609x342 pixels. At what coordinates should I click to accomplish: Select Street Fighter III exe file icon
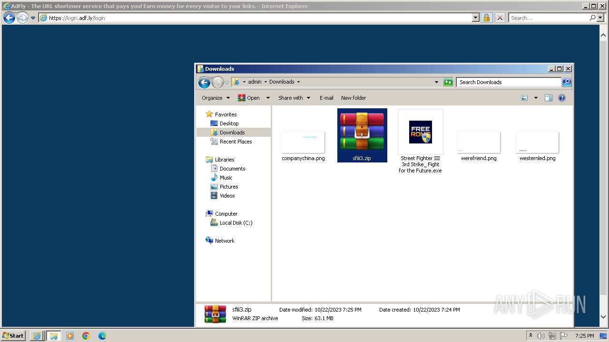pos(421,132)
